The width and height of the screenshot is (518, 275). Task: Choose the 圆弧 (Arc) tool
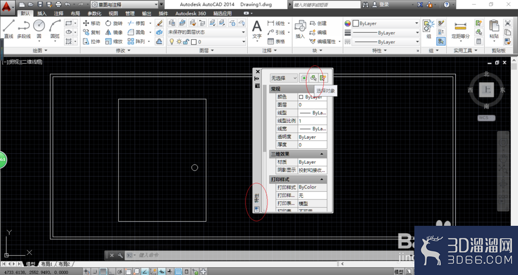[x=55, y=29]
